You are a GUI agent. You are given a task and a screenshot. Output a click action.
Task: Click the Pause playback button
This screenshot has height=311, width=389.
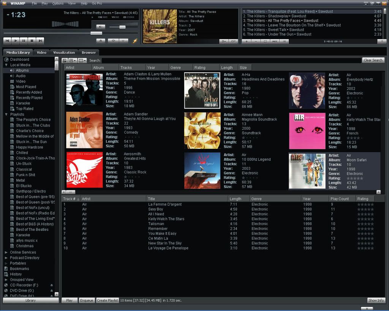pos(24,41)
